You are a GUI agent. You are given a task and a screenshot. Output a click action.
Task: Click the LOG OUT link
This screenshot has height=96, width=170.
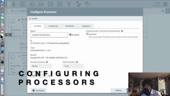156,6
